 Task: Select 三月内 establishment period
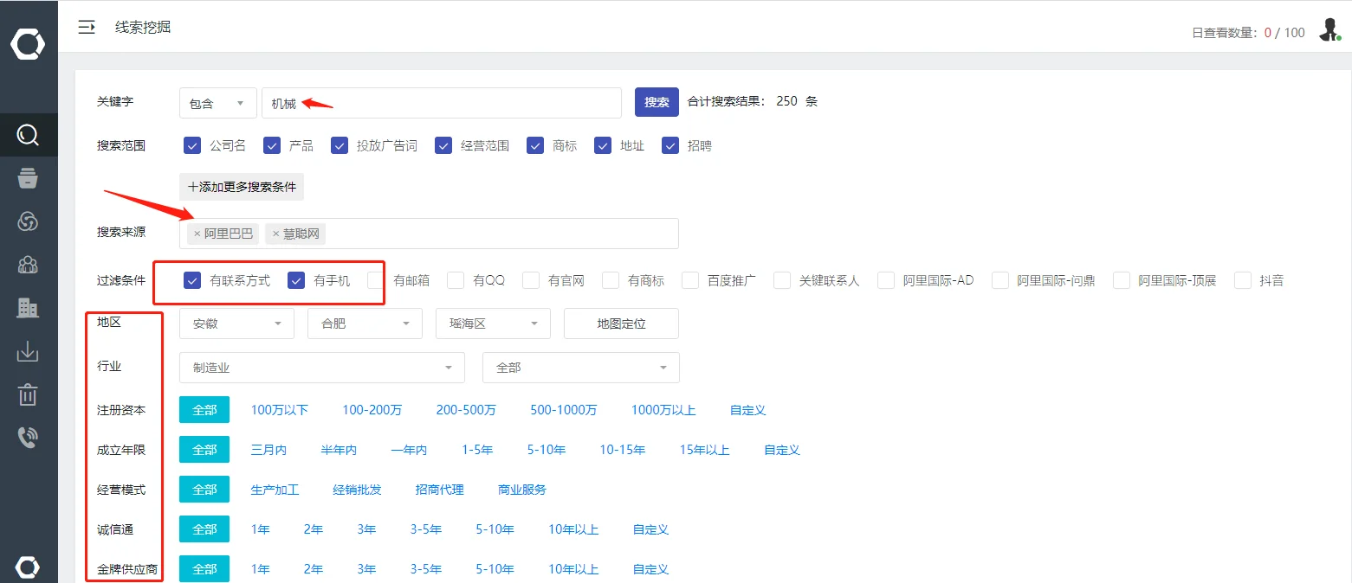(268, 450)
